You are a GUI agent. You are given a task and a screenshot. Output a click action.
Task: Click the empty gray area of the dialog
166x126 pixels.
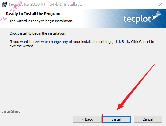tap(66, 77)
